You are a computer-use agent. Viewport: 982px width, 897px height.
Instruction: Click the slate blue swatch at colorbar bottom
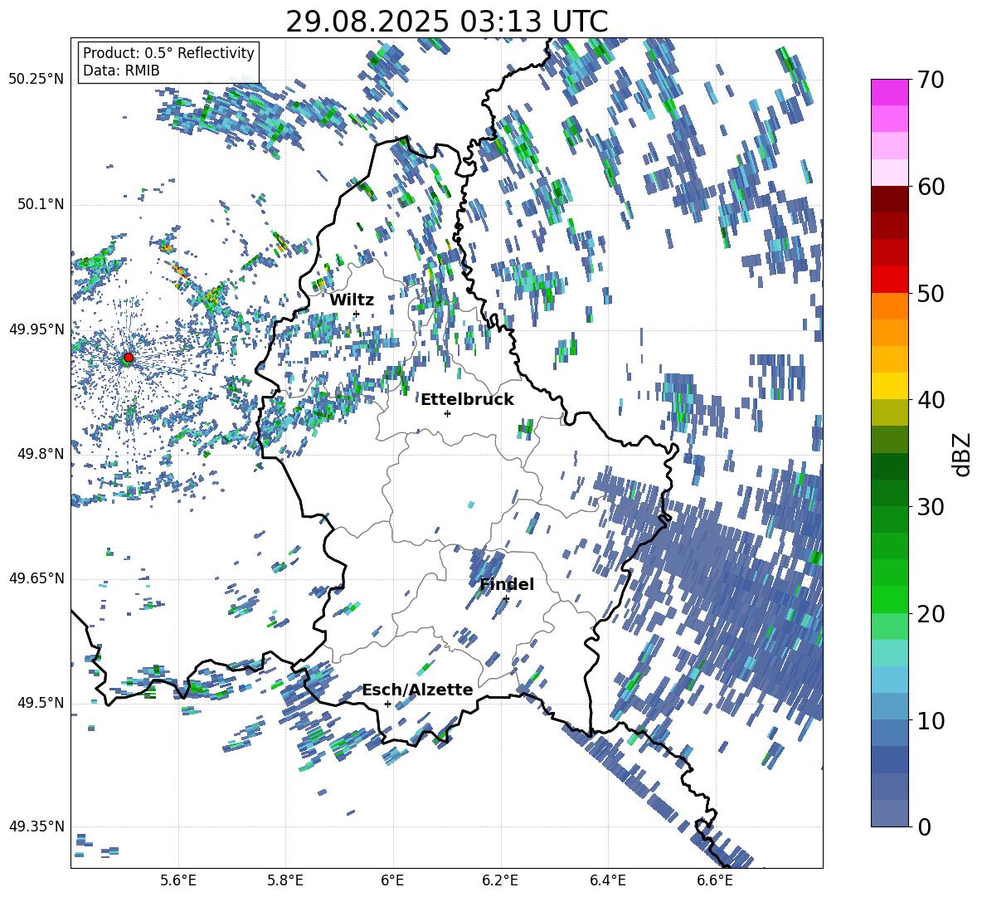(889, 813)
